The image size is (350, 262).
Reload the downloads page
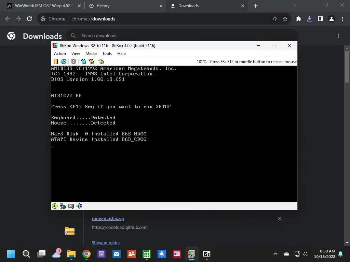click(x=29, y=19)
